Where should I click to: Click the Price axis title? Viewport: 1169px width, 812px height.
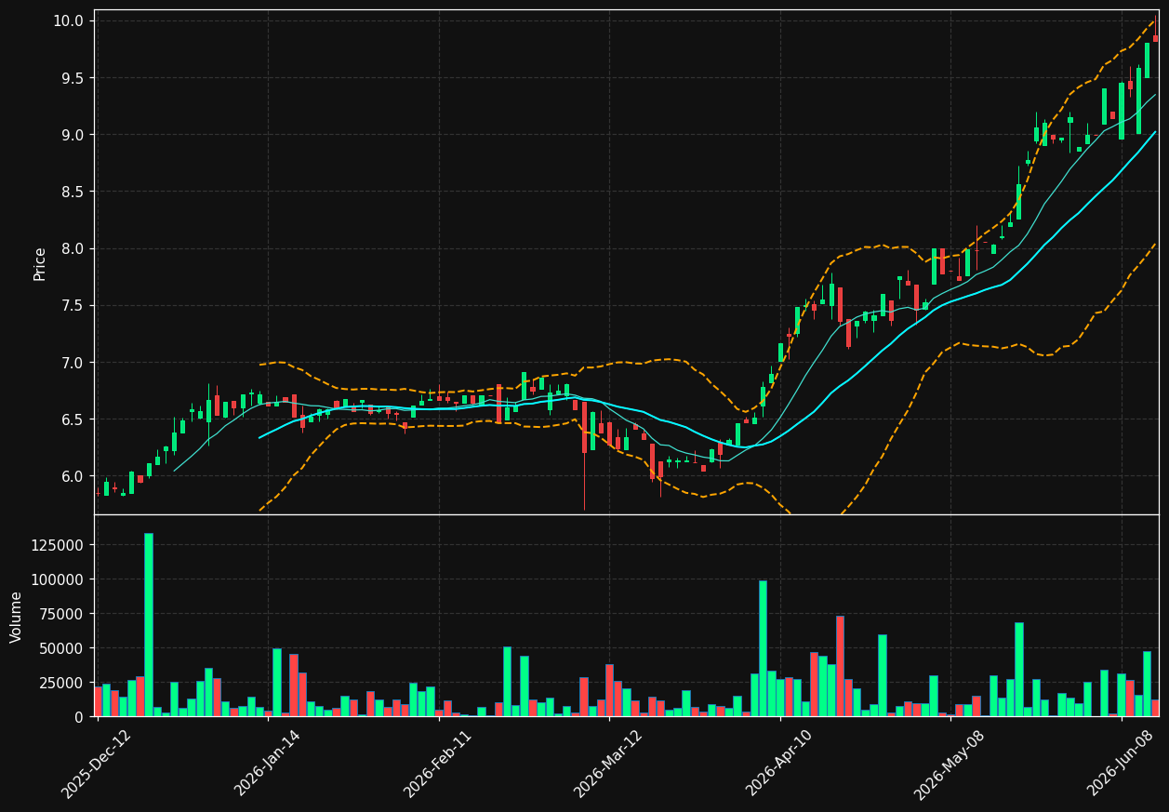point(40,263)
